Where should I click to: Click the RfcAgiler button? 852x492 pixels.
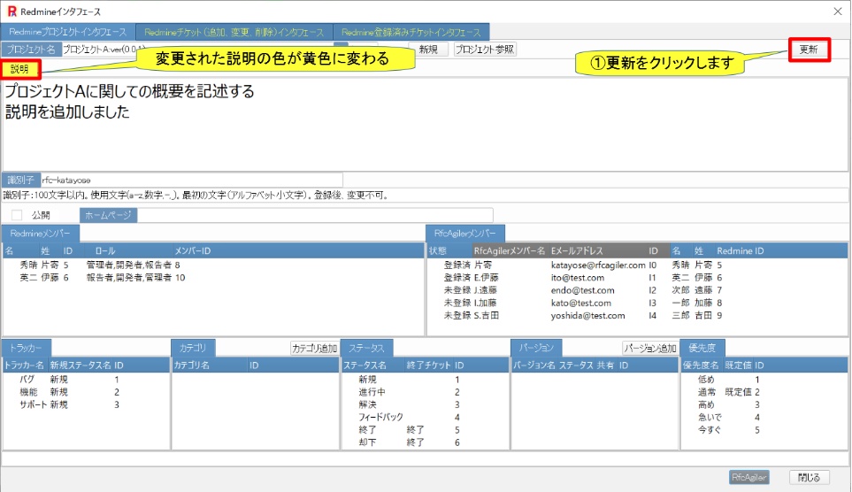pyautogui.click(x=748, y=477)
